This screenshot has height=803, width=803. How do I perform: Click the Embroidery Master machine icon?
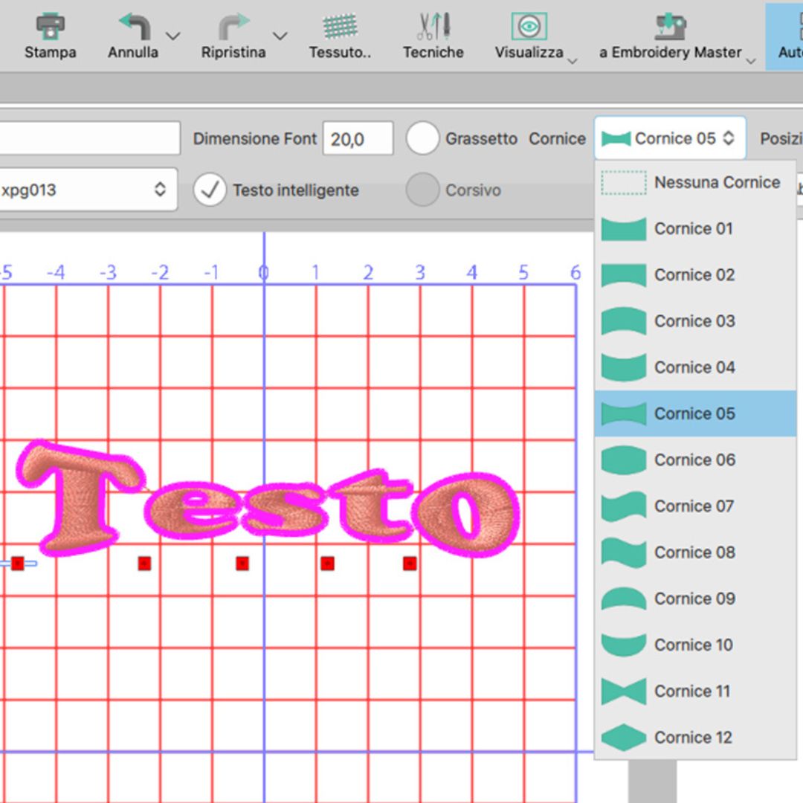tap(670, 28)
